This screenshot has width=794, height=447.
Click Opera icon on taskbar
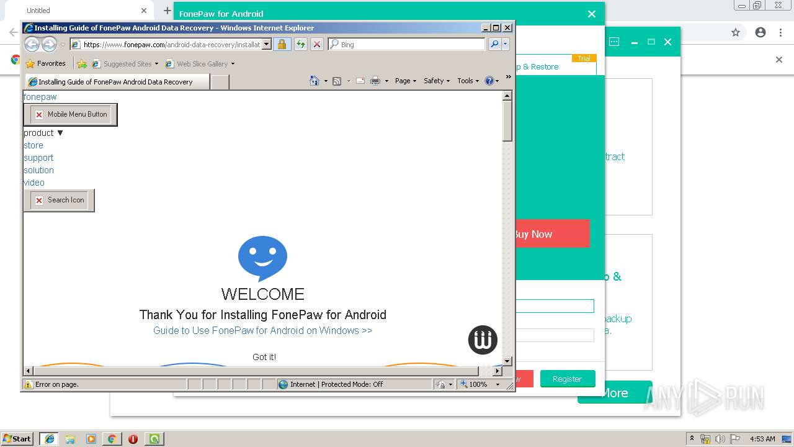pyautogui.click(x=133, y=439)
